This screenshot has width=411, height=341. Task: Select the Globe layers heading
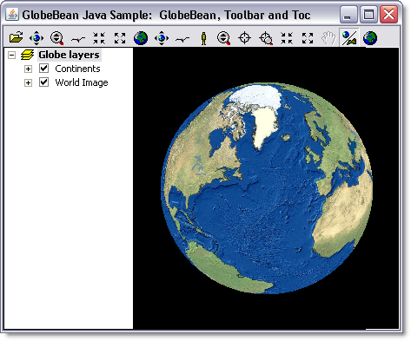[69, 55]
